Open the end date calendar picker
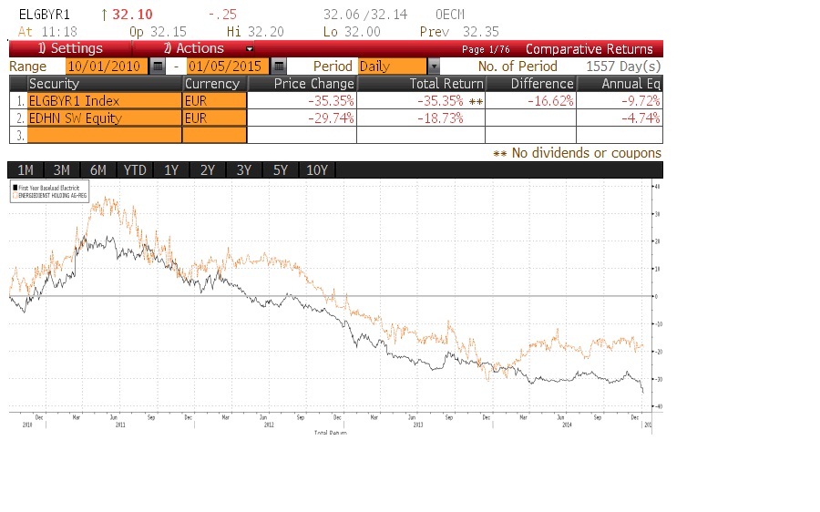 (x=279, y=67)
